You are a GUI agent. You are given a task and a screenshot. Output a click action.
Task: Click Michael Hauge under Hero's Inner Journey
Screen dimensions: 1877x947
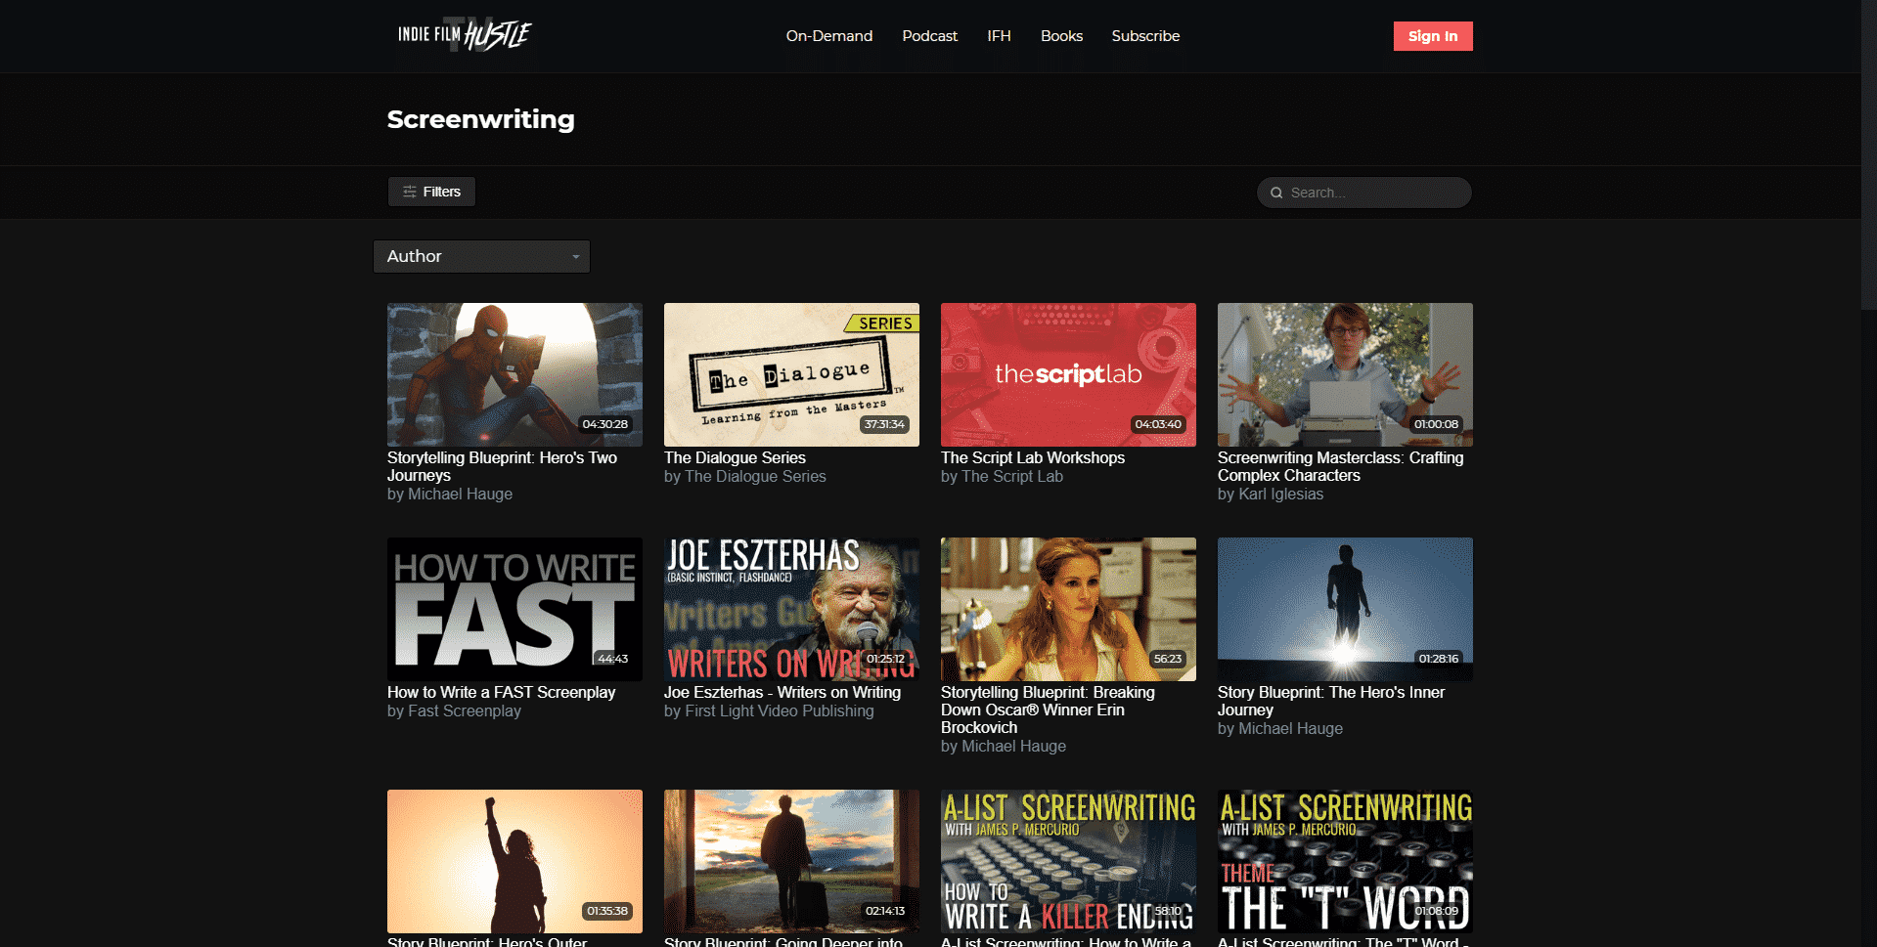1290,728
